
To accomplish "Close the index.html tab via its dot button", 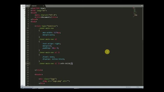I will coord(43,6).
